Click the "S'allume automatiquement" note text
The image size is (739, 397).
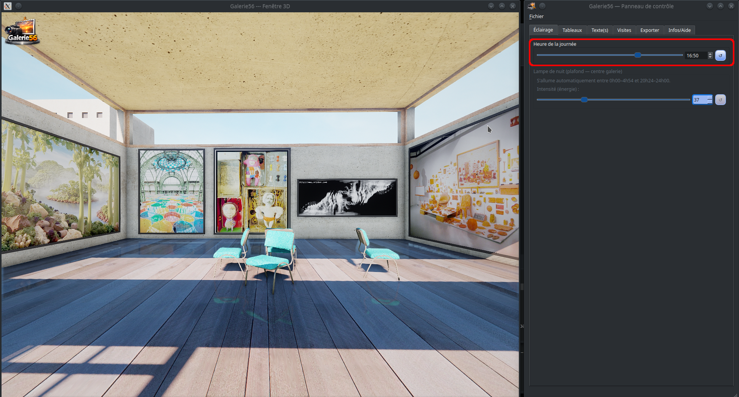(604, 81)
